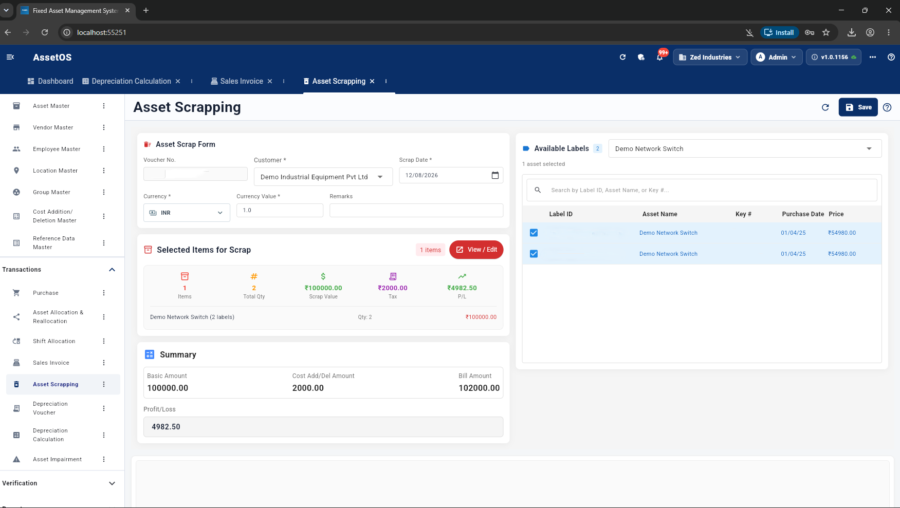
Task: Open Depreciation Voucher in the sidebar
Action: tap(50, 408)
